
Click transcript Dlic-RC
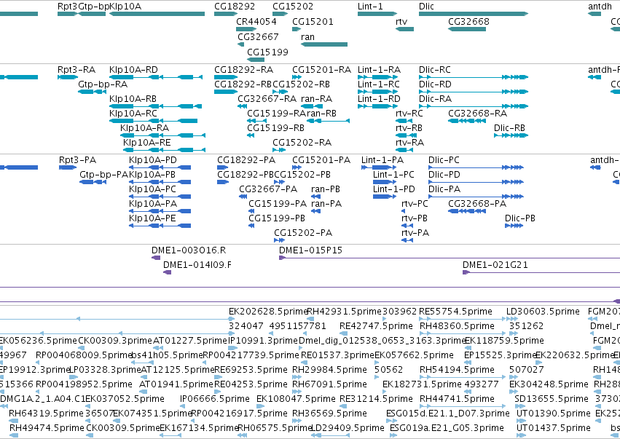(x=474, y=77)
